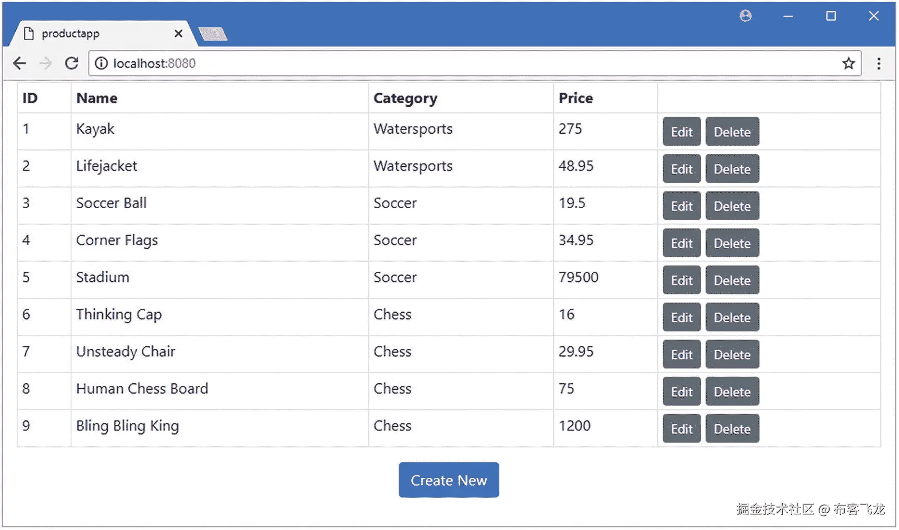Bookmark page with the star icon
Viewport: 899px width, 530px height.
848,64
